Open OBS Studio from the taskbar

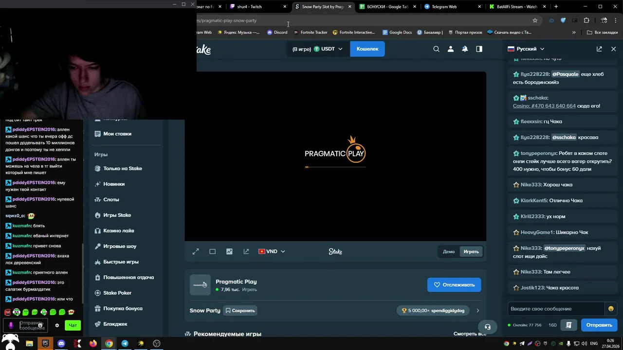tap(157, 343)
